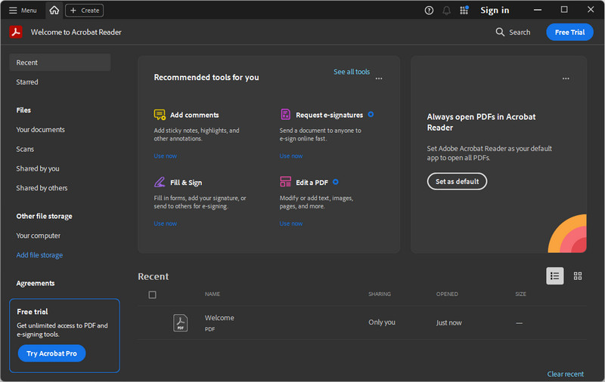This screenshot has width=605, height=382.
Task: Go to the Home tab icon
Action: click(x=54, y=11)
